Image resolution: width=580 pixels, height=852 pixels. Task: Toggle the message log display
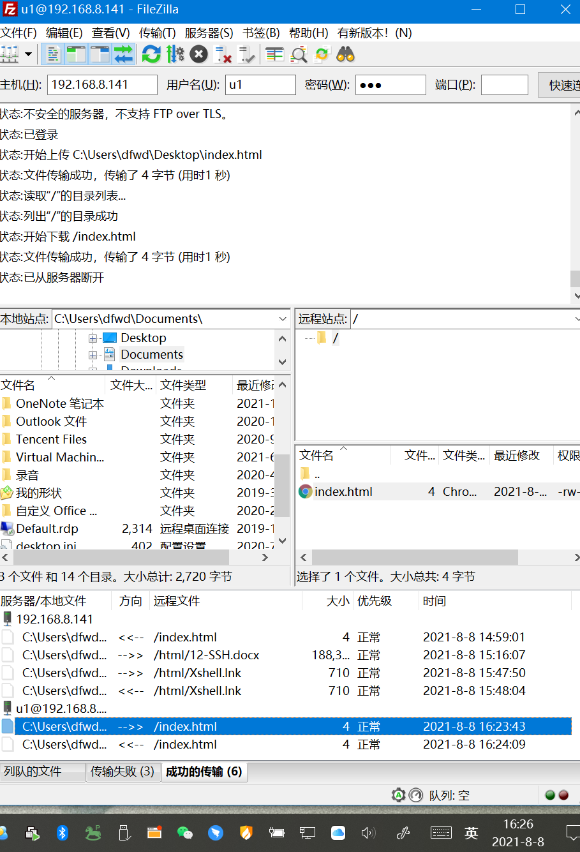pos(53,54)
